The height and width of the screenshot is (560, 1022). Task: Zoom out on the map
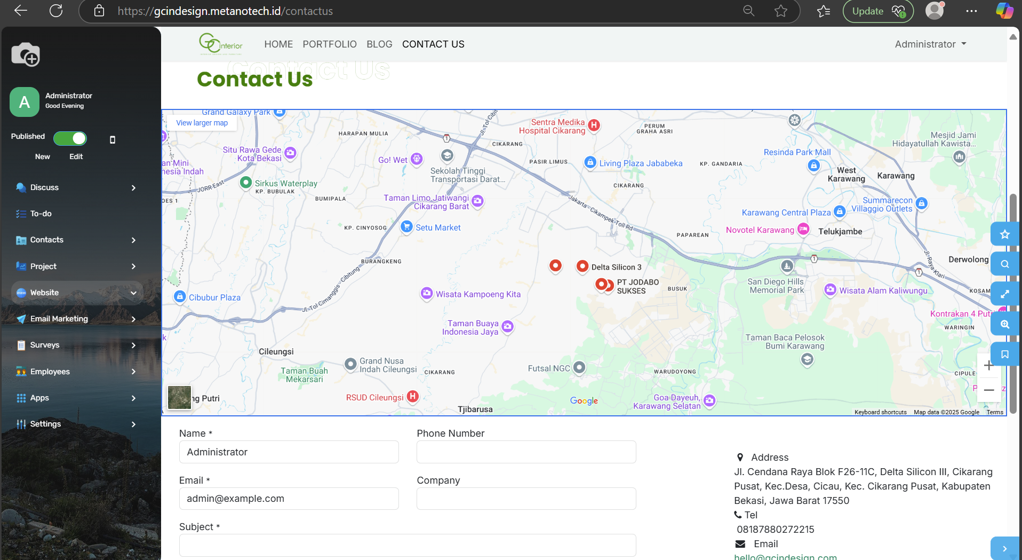[988, 390]
